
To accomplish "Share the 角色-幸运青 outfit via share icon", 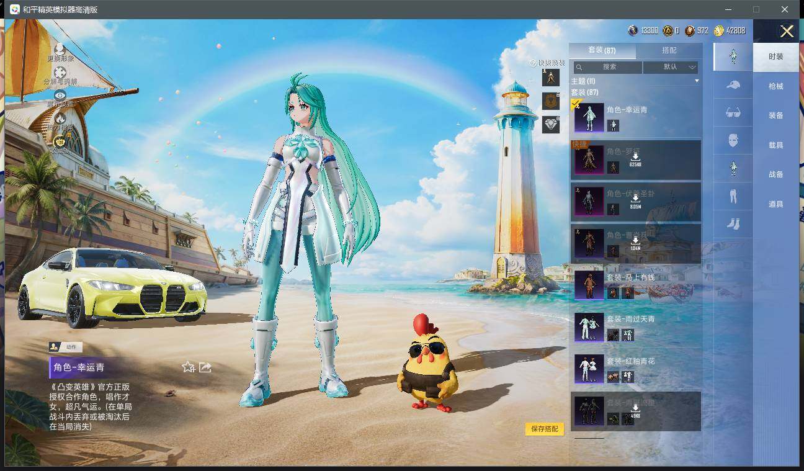I will (205, 367).
